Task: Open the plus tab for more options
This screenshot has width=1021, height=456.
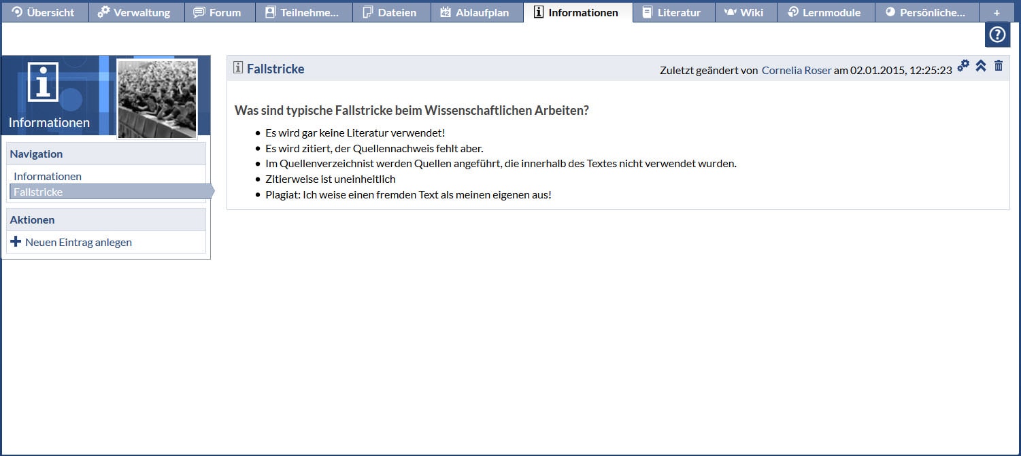Action: point(997,12)
